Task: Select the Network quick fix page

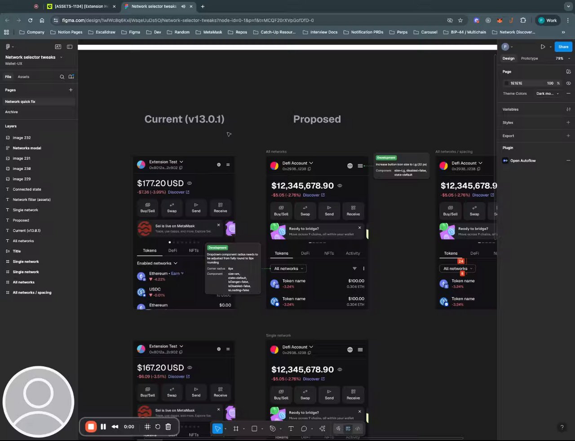Action: 20,101
